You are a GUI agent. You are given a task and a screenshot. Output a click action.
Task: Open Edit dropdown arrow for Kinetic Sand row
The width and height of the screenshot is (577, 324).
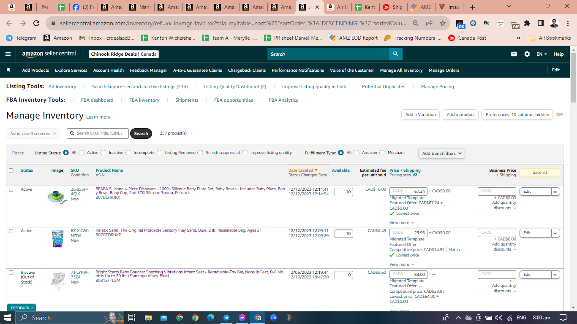[555, 233]
